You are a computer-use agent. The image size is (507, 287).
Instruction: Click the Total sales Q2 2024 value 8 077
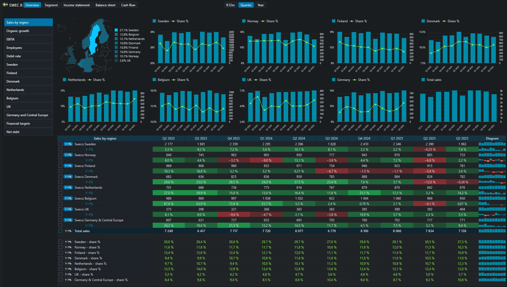299,231
